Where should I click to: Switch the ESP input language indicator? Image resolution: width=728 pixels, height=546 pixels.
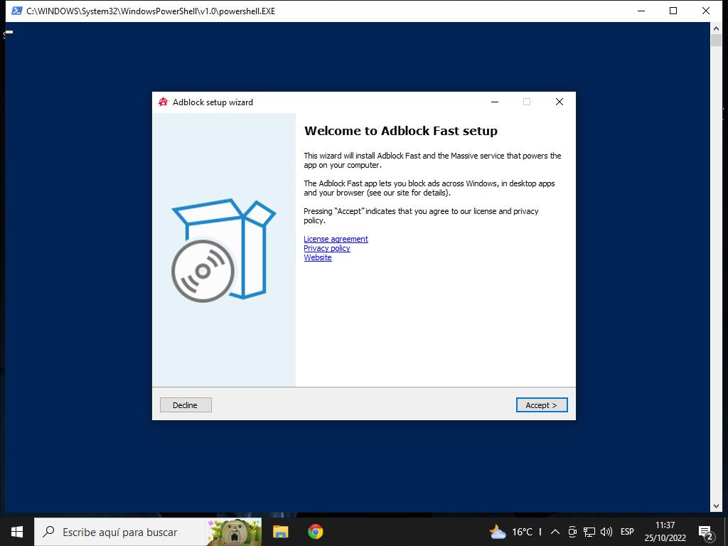point(627,532)
